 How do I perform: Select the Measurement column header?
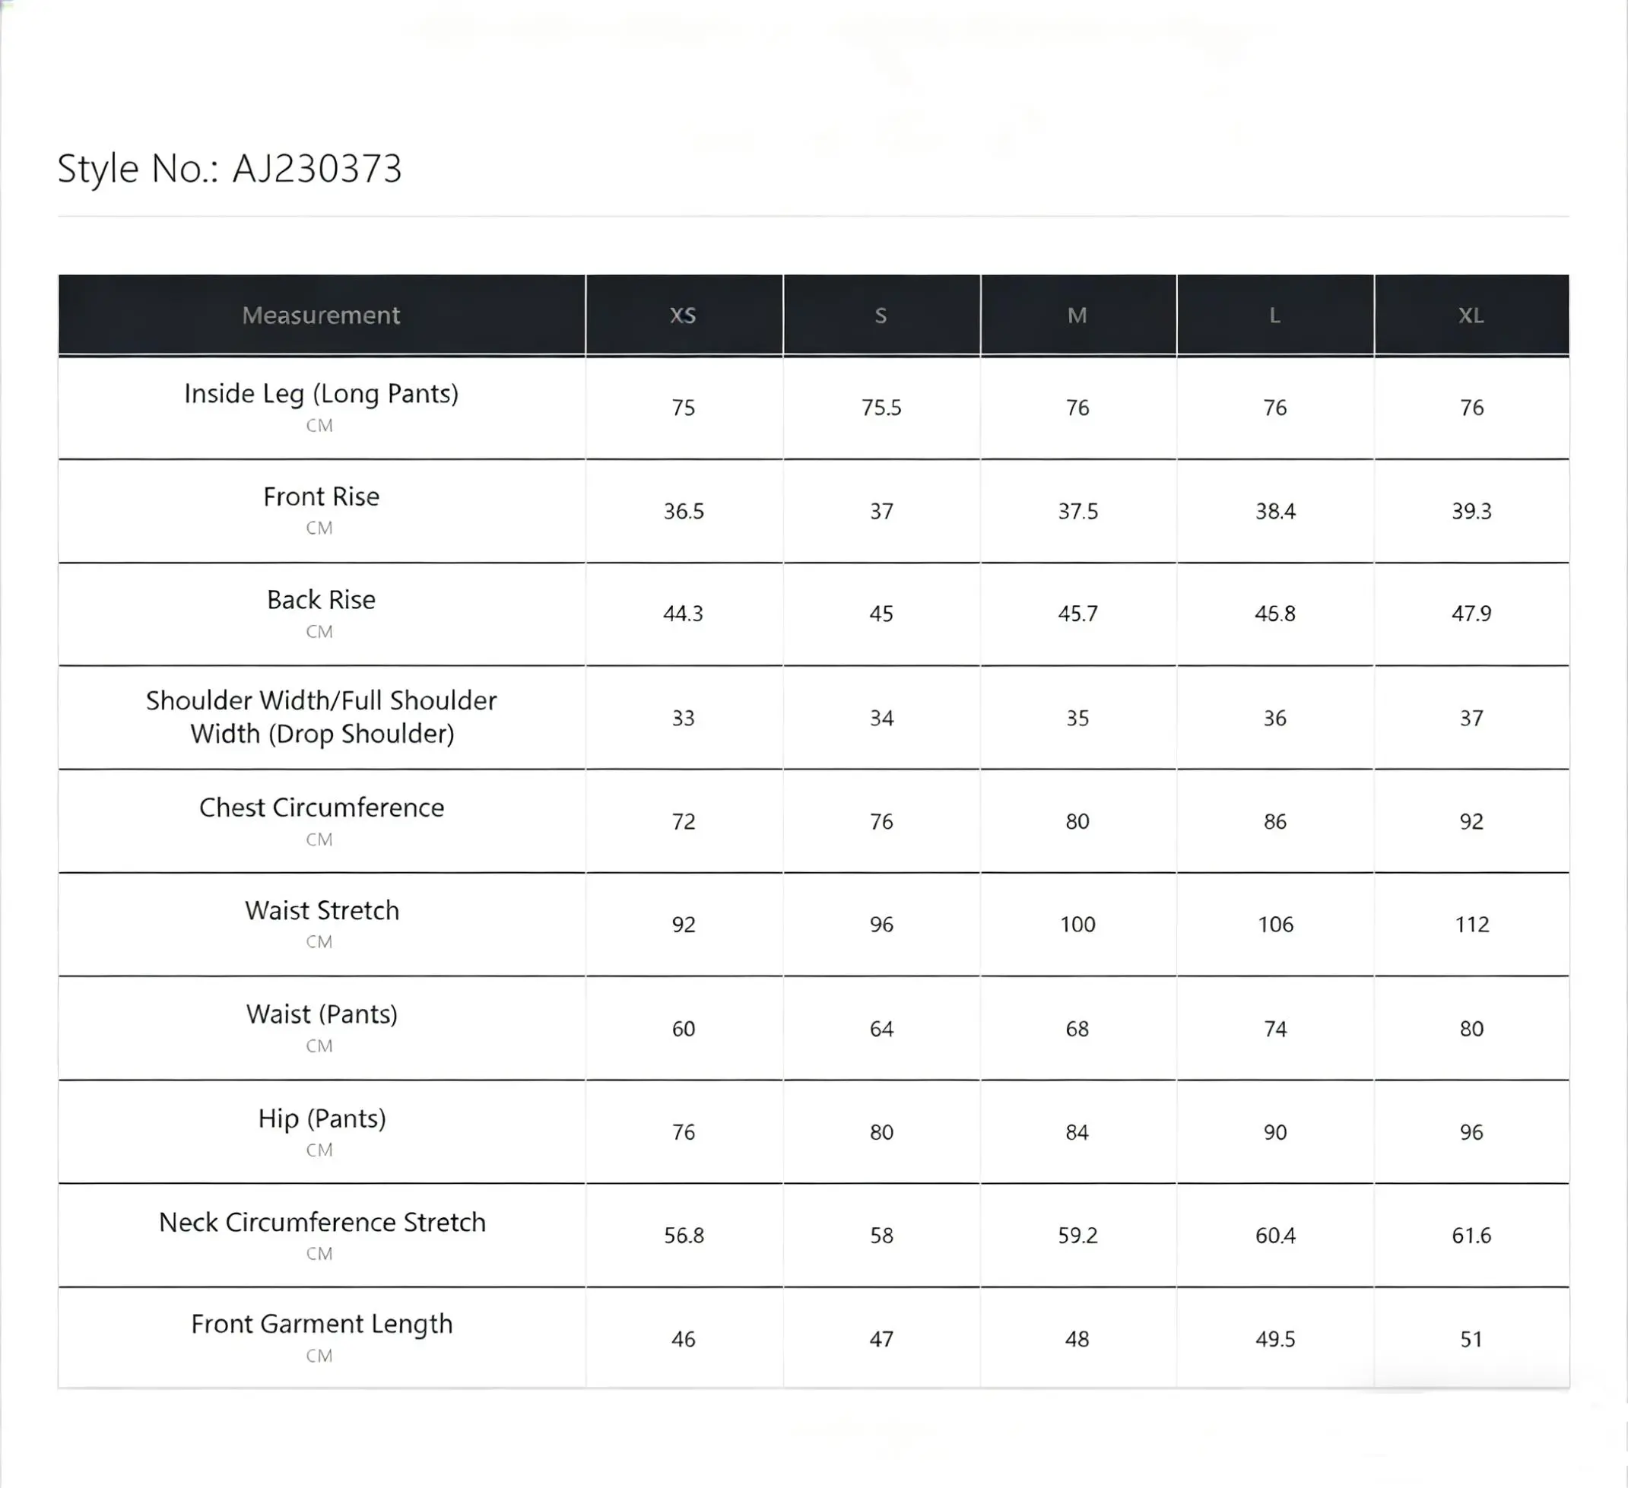pos(322,315)
